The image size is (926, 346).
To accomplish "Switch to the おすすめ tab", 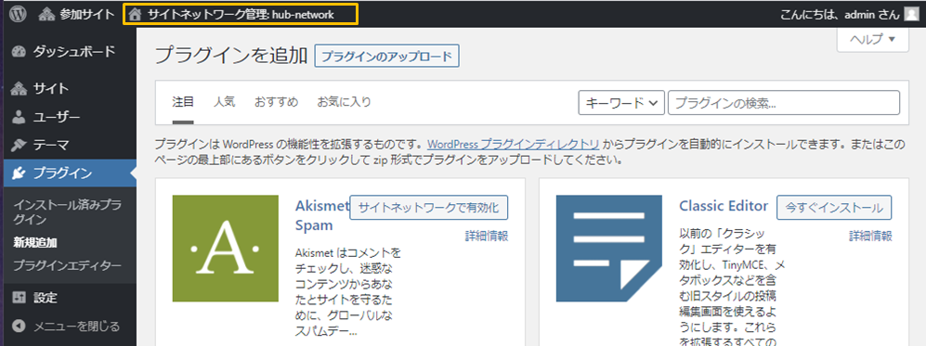I will pos(277,102).
